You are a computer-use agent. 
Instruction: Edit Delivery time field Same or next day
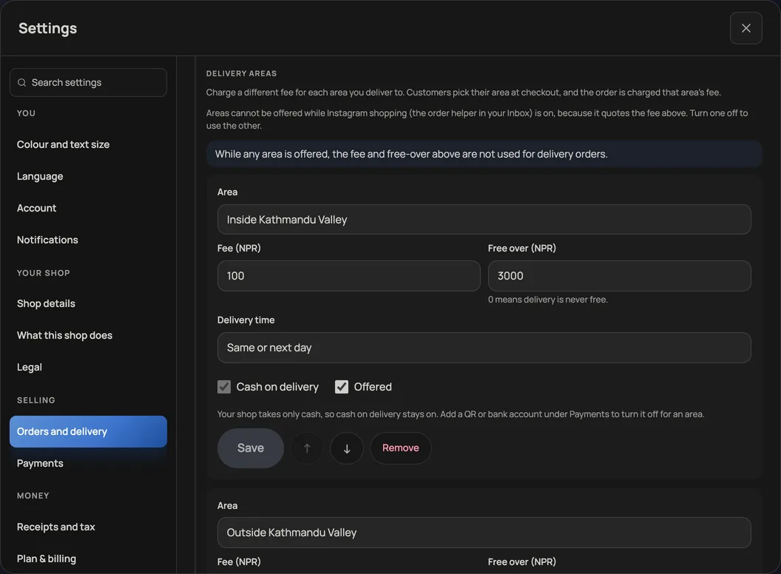coord(484,348)
